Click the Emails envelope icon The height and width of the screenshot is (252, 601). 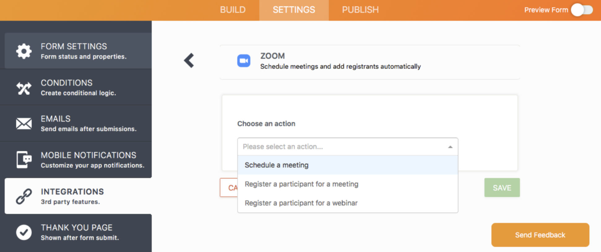click(x=24, y=124)
